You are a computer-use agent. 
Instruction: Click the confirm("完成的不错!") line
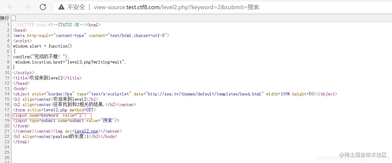[41, 57]
